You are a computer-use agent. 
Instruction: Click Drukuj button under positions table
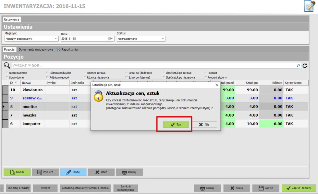pyautogui.click(x=129, y=172)
